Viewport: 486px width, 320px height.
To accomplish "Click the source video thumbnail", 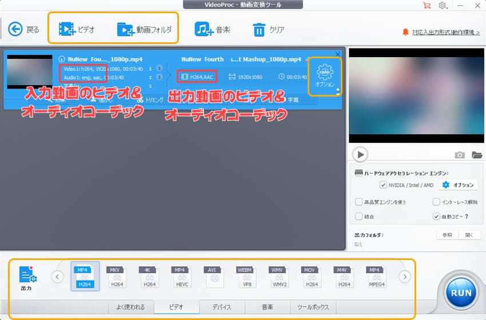I will 29,72.
